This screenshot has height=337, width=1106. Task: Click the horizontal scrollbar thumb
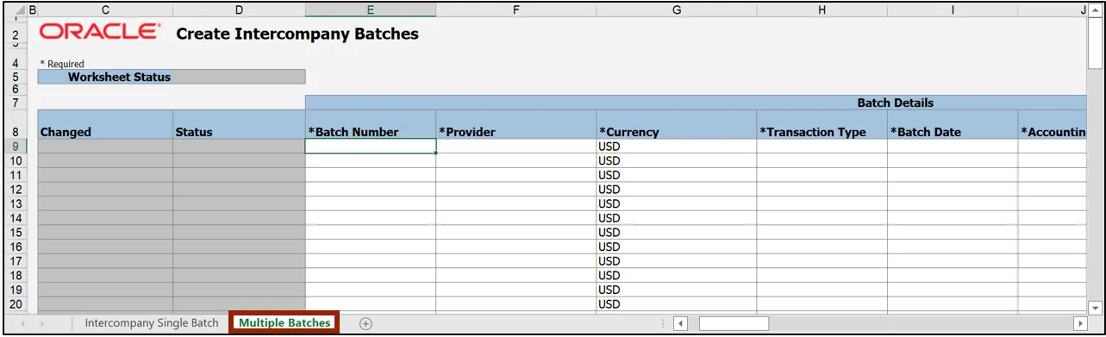tap(733, 323)
